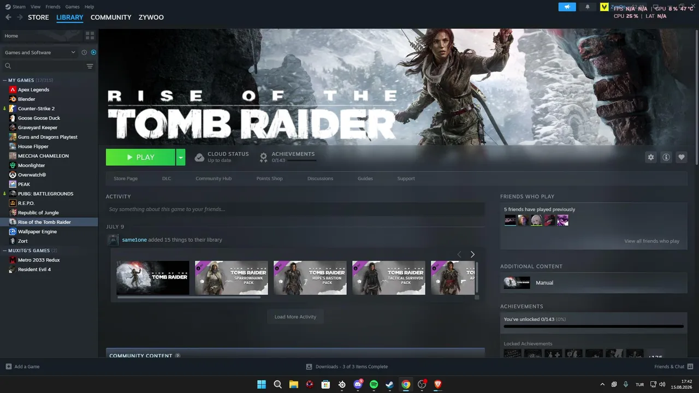The image size is (699, 393).
Task: Open Google Chrome from the taskbar
Action: click(406, 384)
